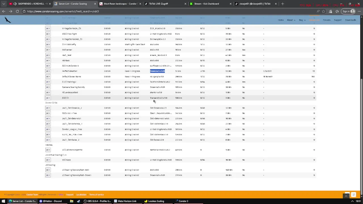Expand the Buy dropdown menu

(x=302, y=20)
